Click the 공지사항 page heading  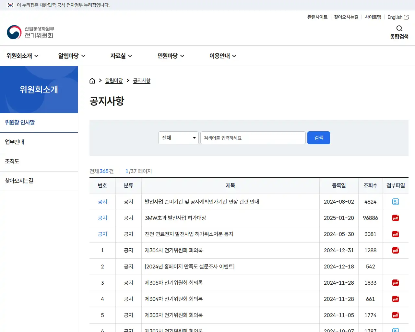(x=107, y=101)
